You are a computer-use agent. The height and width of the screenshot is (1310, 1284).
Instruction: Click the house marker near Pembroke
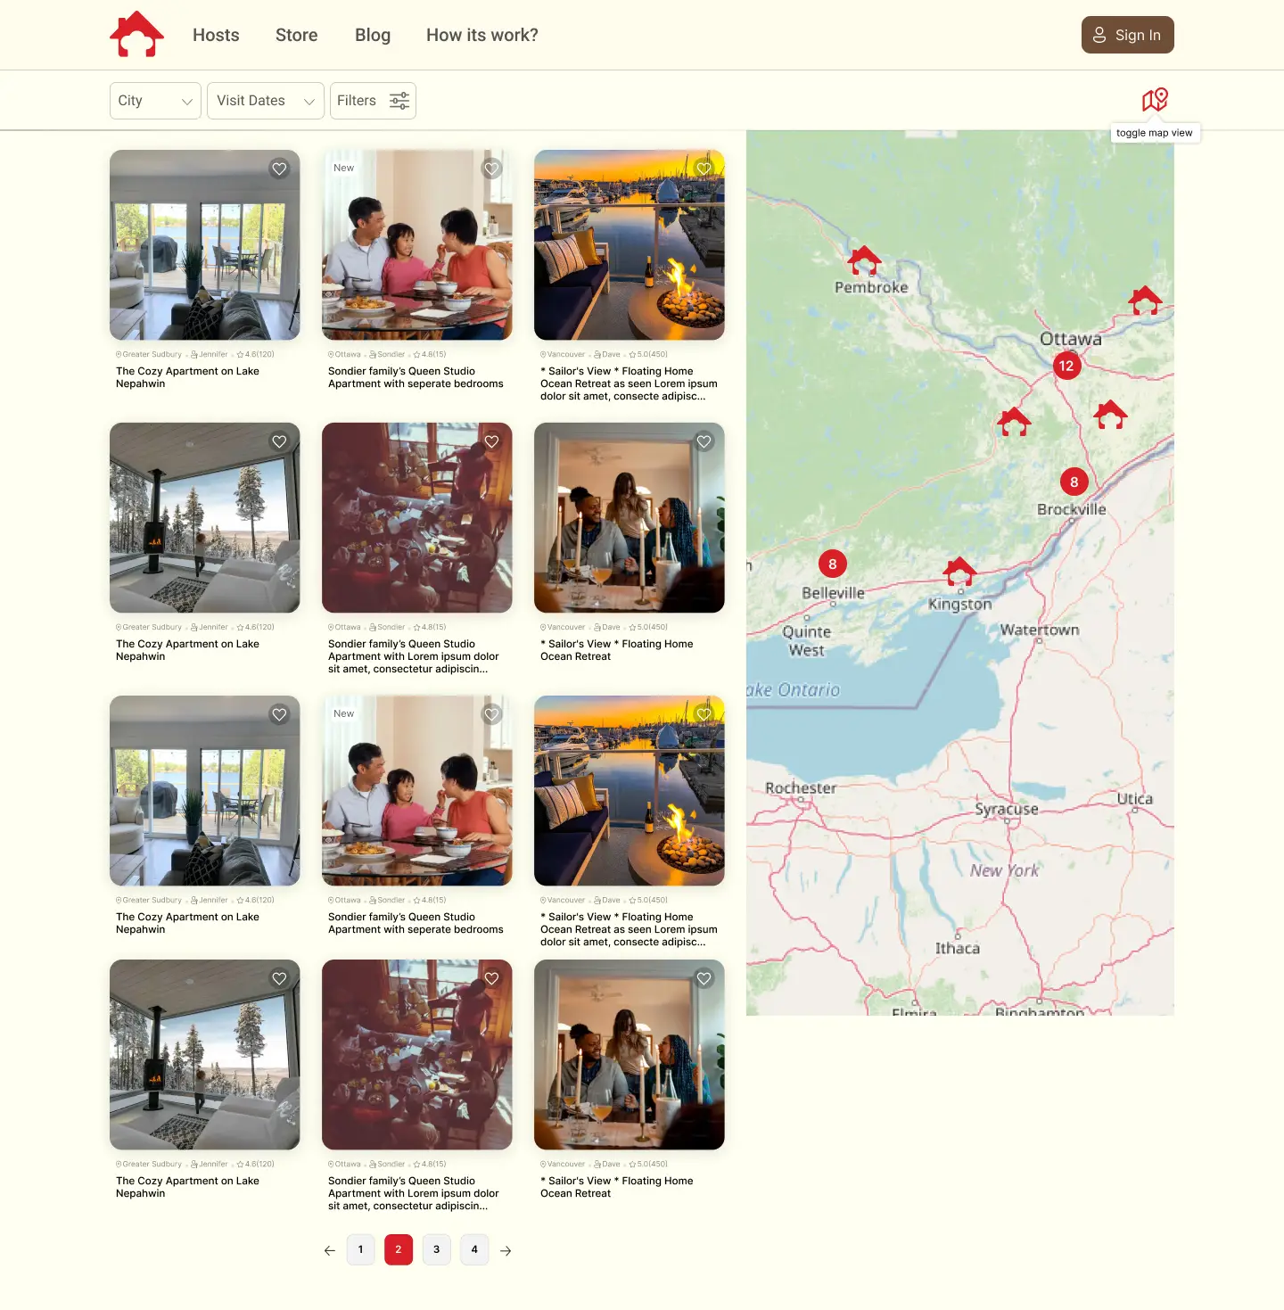coord(864,260)
